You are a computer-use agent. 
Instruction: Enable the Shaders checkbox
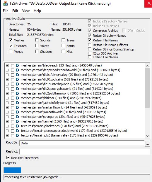click(x=37, y=51)
